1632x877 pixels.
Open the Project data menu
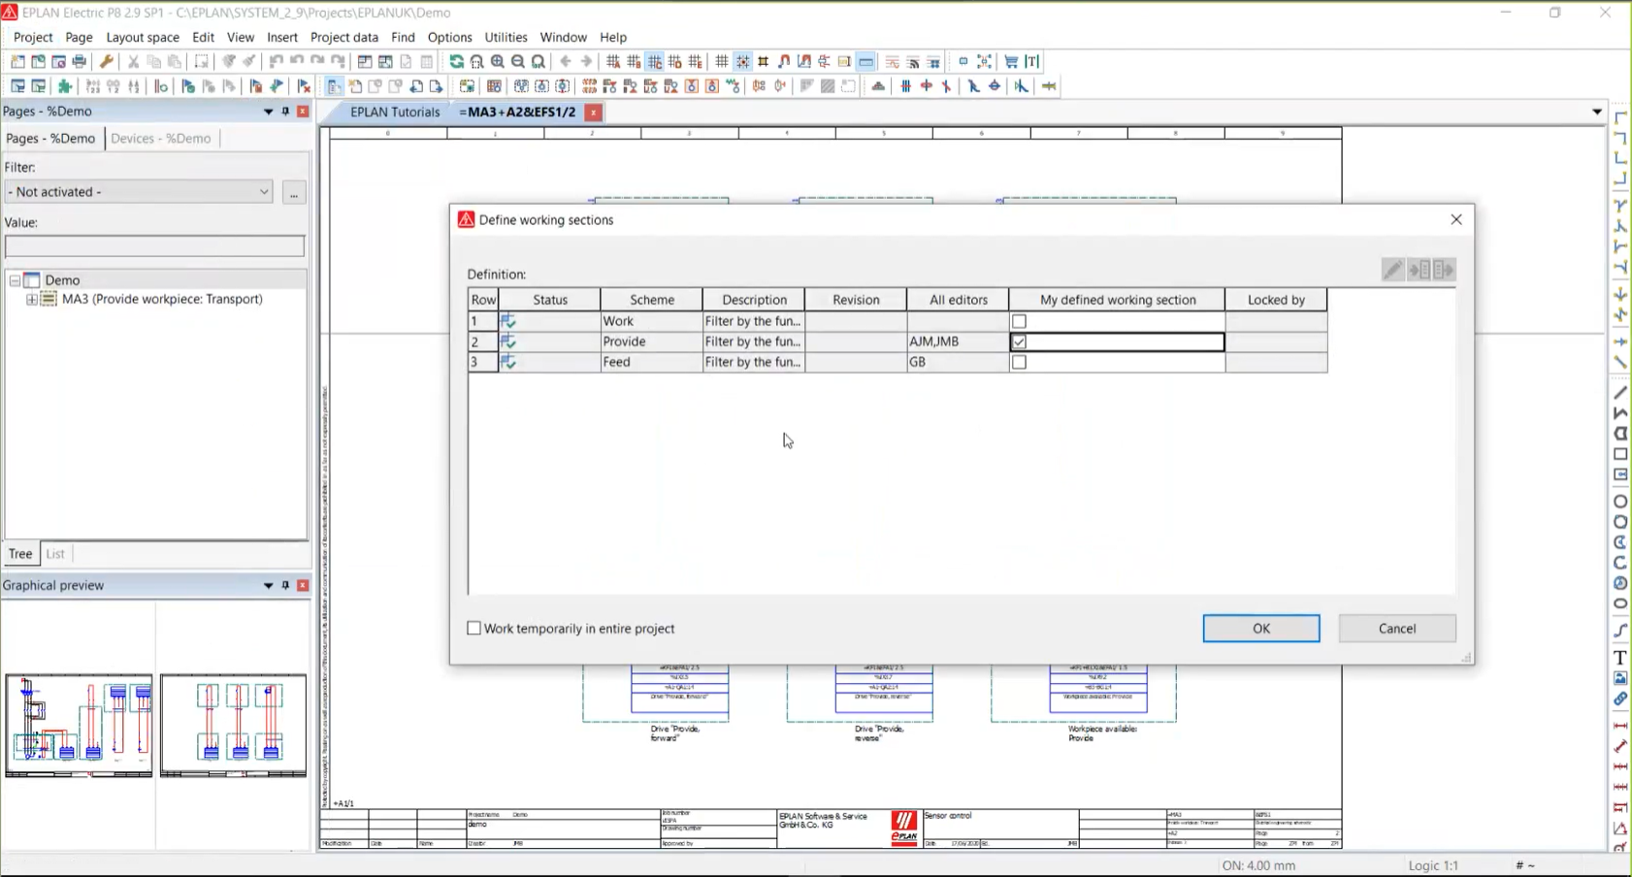click(345, 37)
